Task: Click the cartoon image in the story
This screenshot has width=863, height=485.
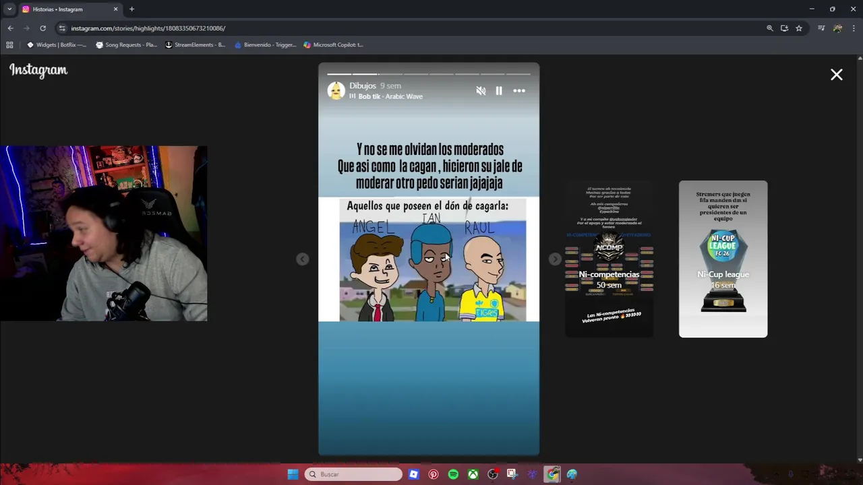Action: [x=432, y=259]
